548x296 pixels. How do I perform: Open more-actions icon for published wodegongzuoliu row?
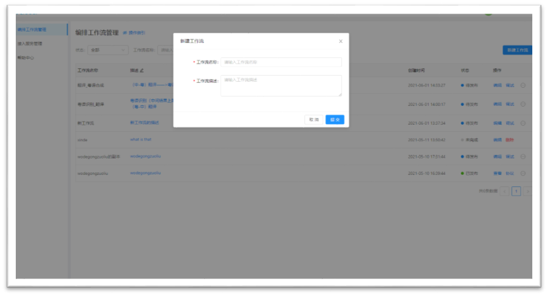tap(523, 173)
